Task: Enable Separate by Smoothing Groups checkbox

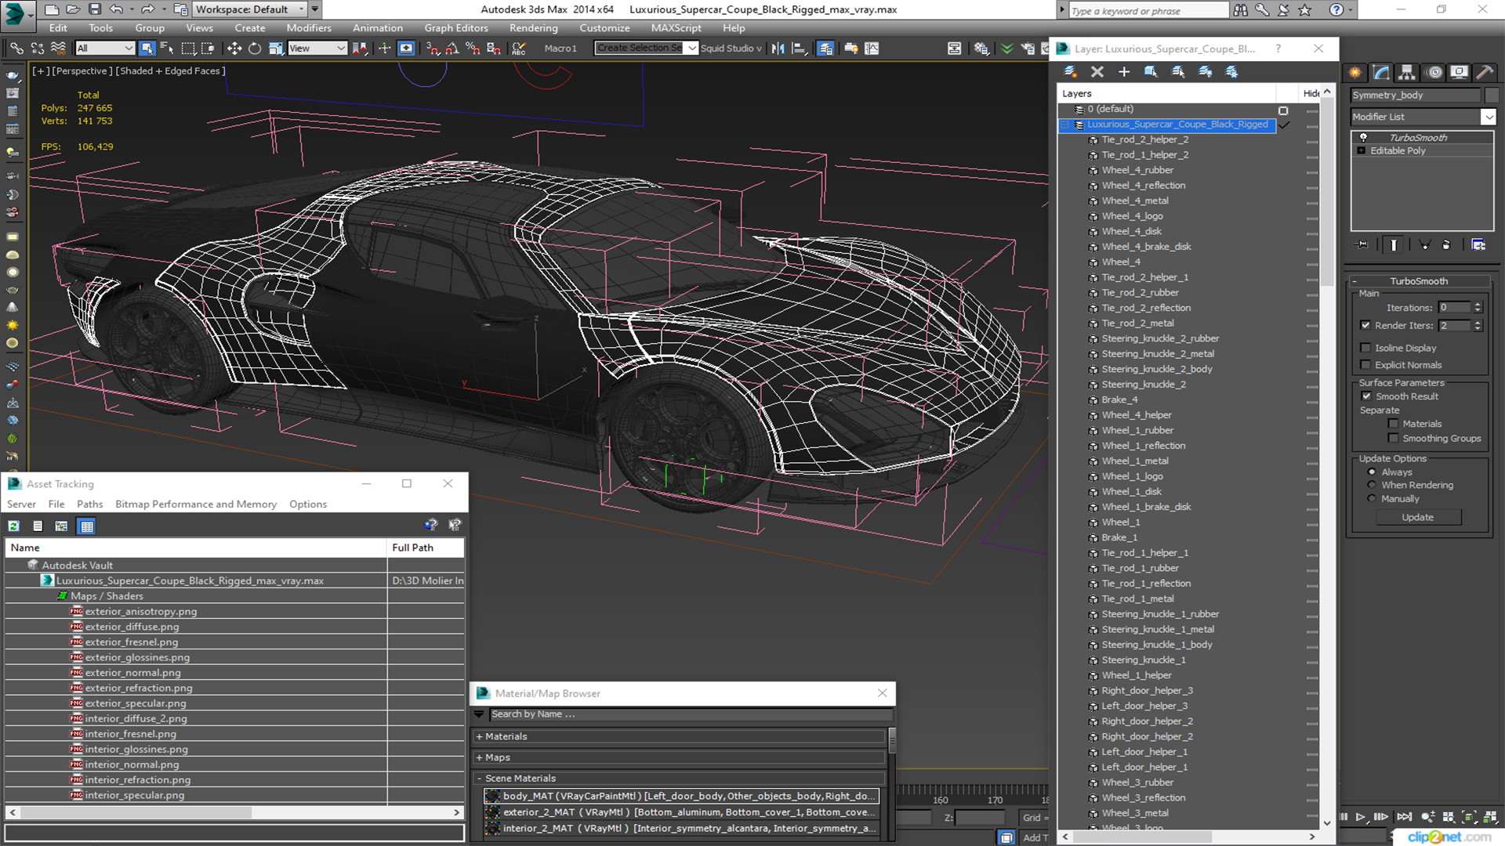Action: (1394, 439)
